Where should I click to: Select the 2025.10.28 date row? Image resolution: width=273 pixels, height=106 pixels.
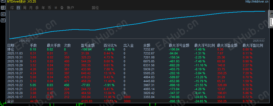pyautogui.click(x=15, y=69)
